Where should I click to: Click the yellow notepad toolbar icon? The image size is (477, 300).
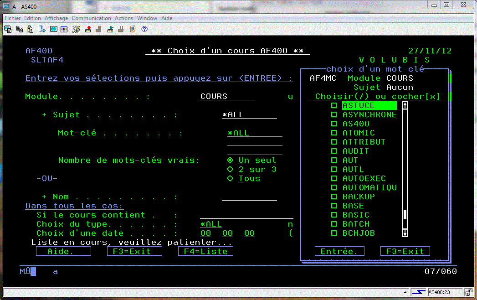(133, 29)
